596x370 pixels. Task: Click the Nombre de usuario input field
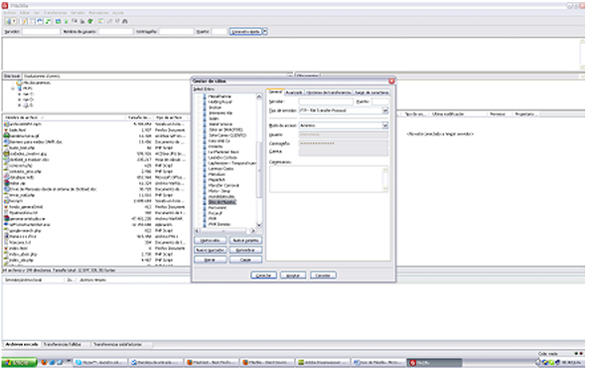click(115, 32)
